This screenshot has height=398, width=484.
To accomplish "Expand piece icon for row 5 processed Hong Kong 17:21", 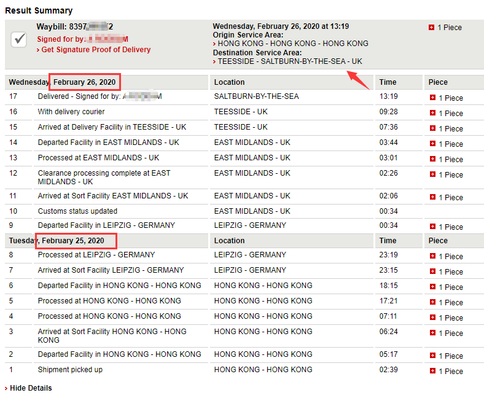I will tap(432, 302).
